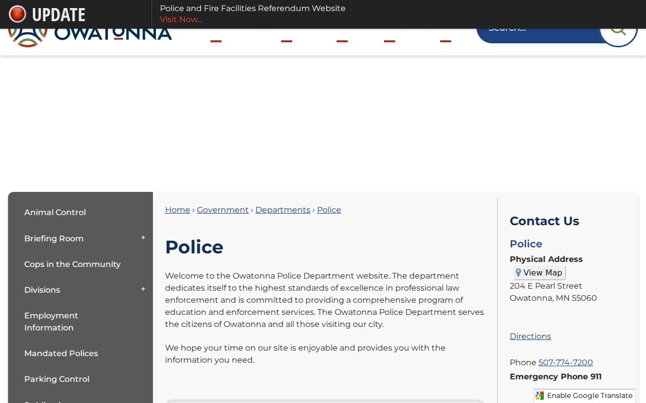Click the red UPDATE alert circle icon
This screenshot has height=403, width=646.
coord(17,14)
